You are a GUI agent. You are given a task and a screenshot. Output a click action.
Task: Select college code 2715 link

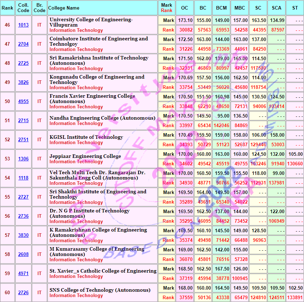(23, 121)
